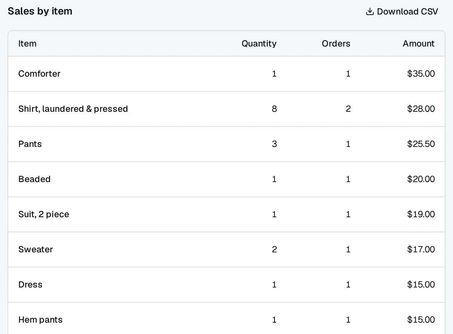Click quantity 1 in the Comforter row
The image size is (453, 334).
(274, 74)
